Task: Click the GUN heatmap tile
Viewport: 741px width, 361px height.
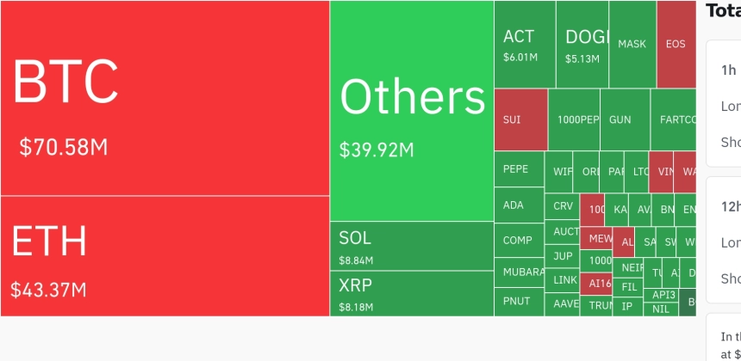Action: pyautogui.click(x=626, y=119)
